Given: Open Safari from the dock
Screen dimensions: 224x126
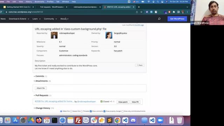Looking at the screenshot, I should point(62,120).
